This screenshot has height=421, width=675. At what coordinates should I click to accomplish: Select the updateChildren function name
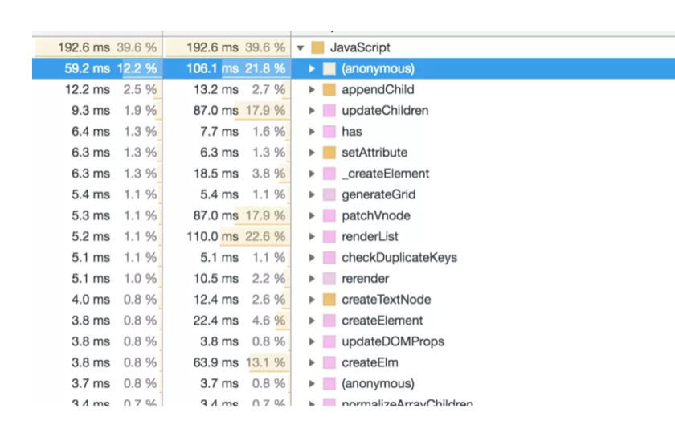tap(385, 111)
